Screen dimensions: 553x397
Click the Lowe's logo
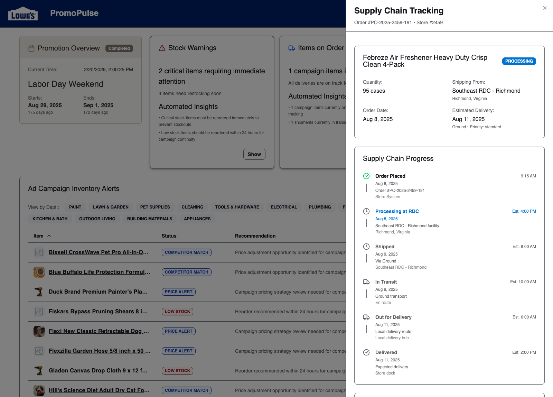point(23,13)
